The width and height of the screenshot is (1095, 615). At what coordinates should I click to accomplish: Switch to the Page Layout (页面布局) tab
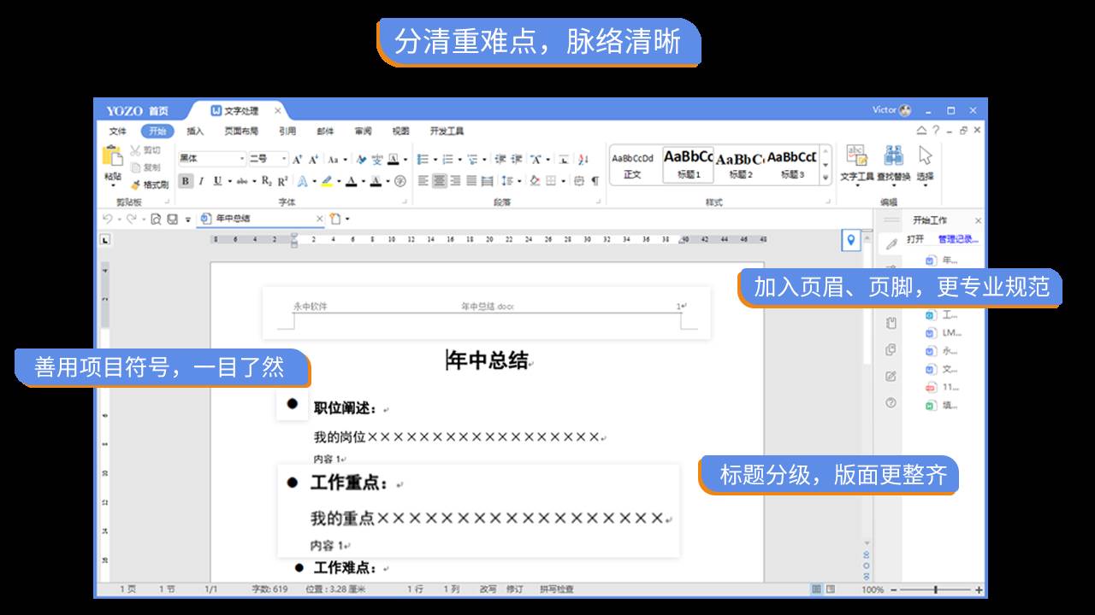coord(241,131)
